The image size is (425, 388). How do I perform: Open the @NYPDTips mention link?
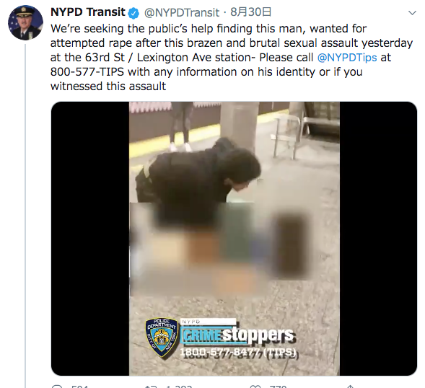click(x=347, y=58)
